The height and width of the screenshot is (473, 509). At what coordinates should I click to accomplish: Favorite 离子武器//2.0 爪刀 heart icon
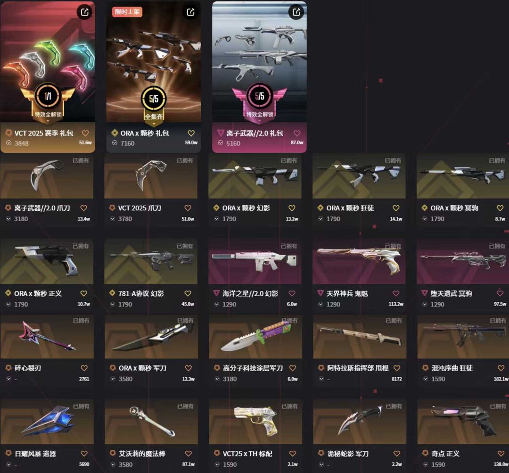coord(84,208)
